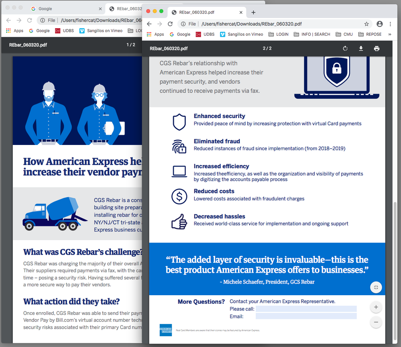Viewport: 401px width, 347px height.
Task: Close the REbar_060320.pdf tab in front window
Action: 241,12
